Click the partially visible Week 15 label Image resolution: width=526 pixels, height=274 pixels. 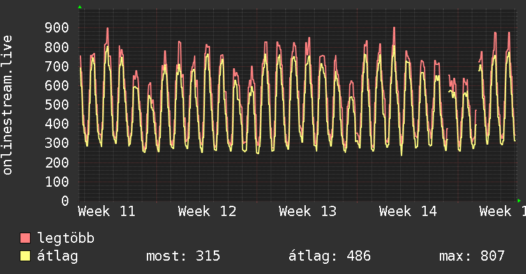pyautogui.click(x=502, y=212)
